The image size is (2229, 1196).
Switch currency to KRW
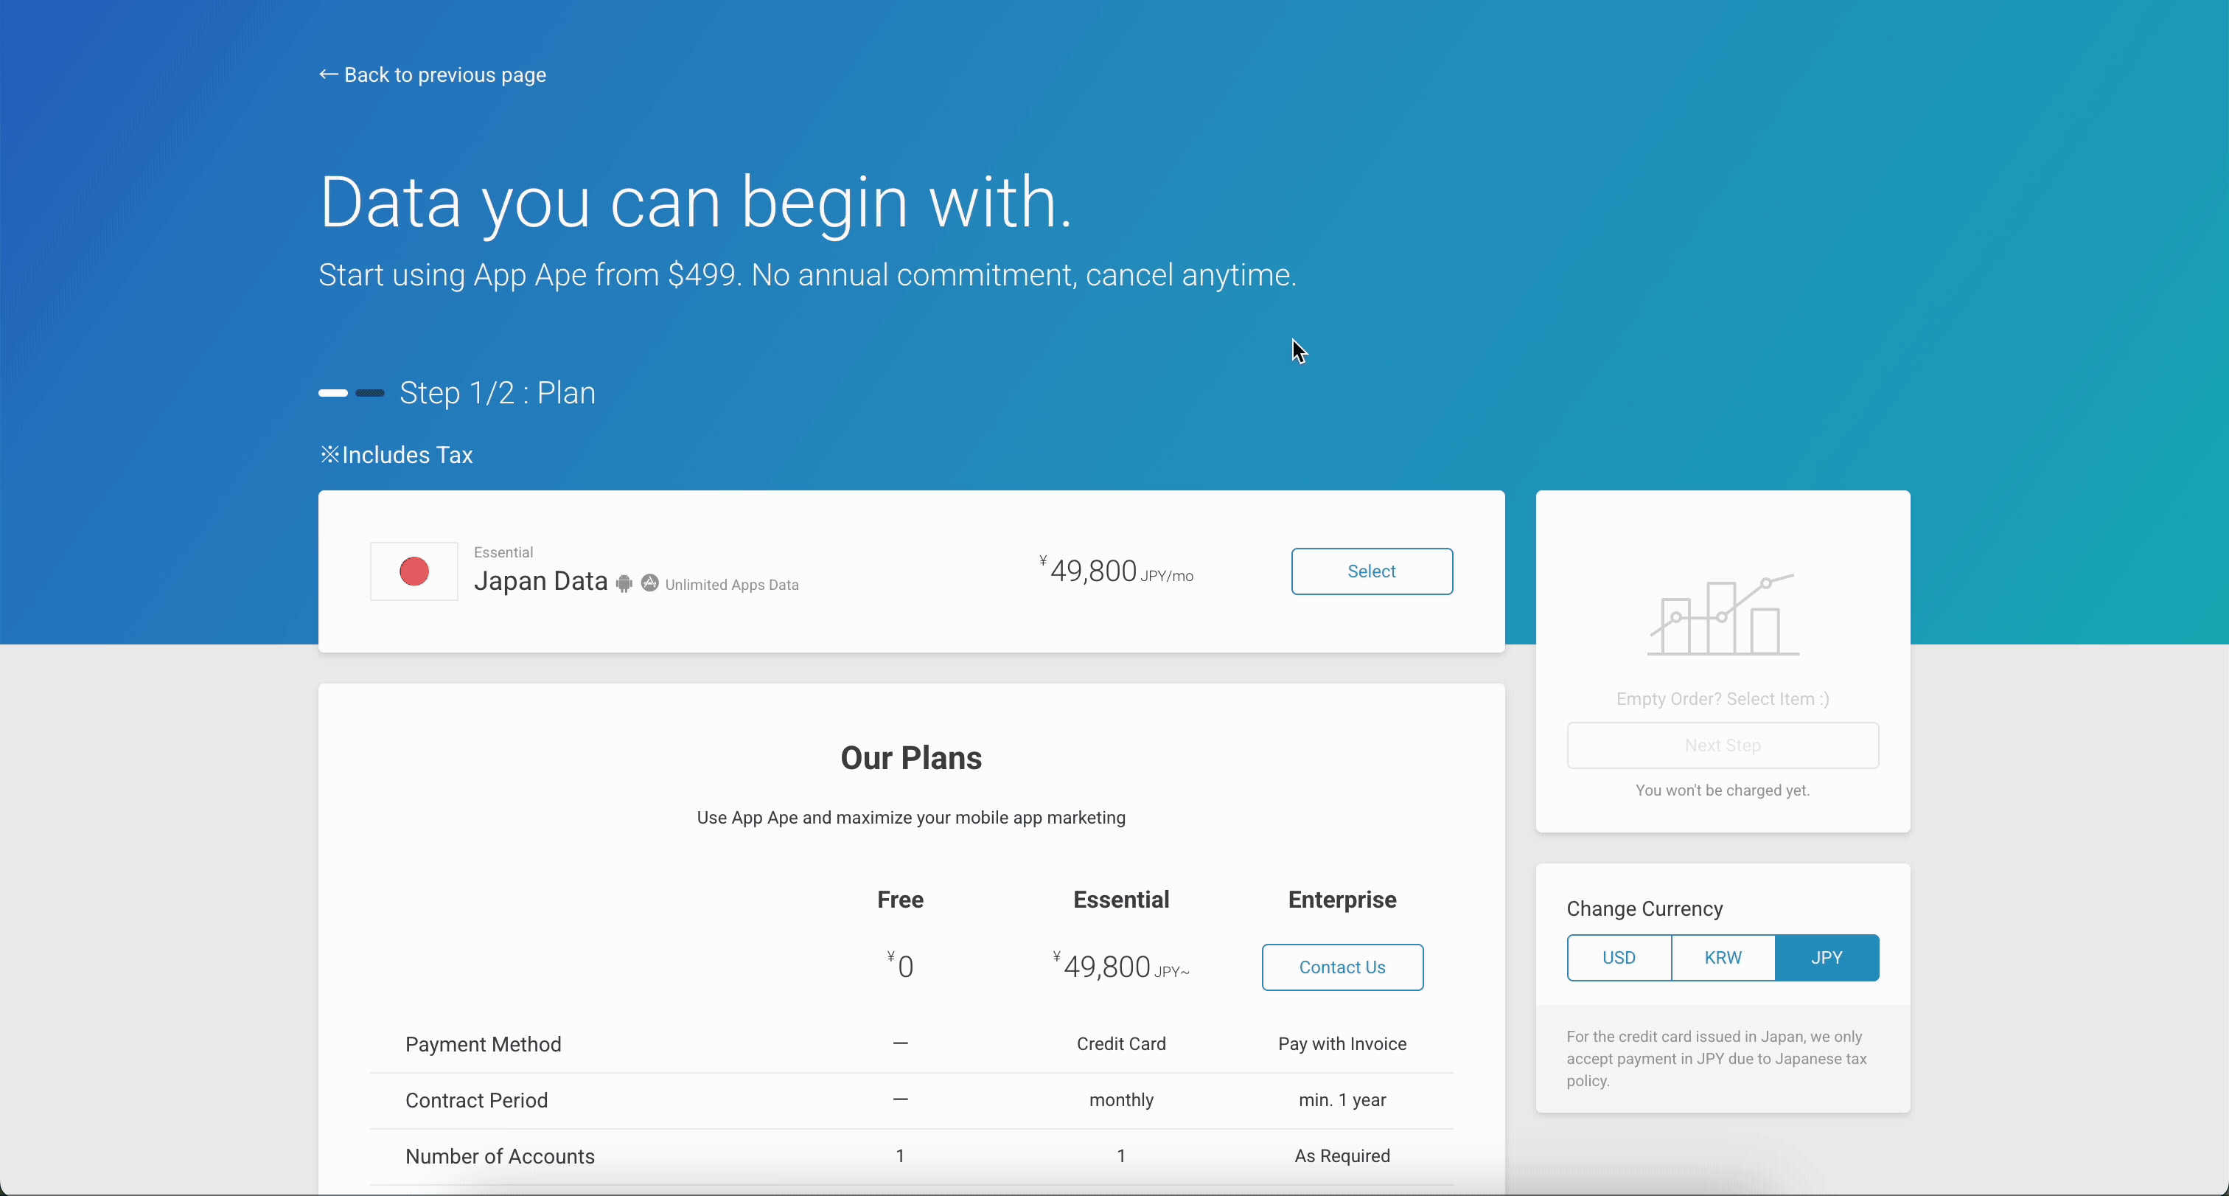[x=1722, y=957]
